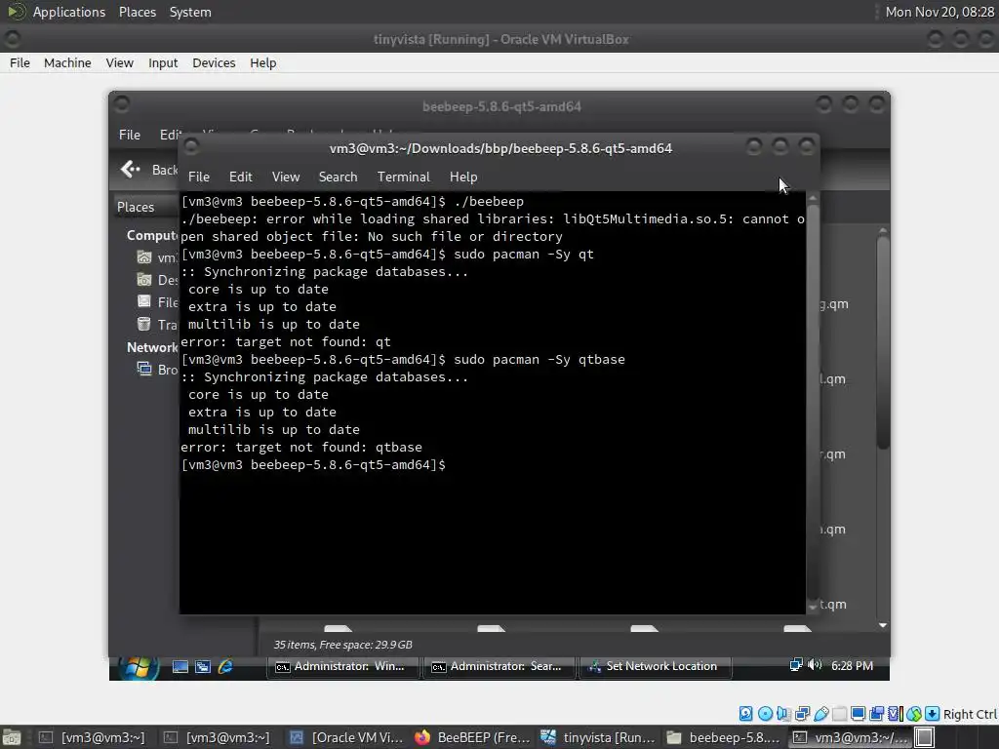Switch to beebeep-5.8... folder panel task
999x749 pixels.
coord(724,737)
